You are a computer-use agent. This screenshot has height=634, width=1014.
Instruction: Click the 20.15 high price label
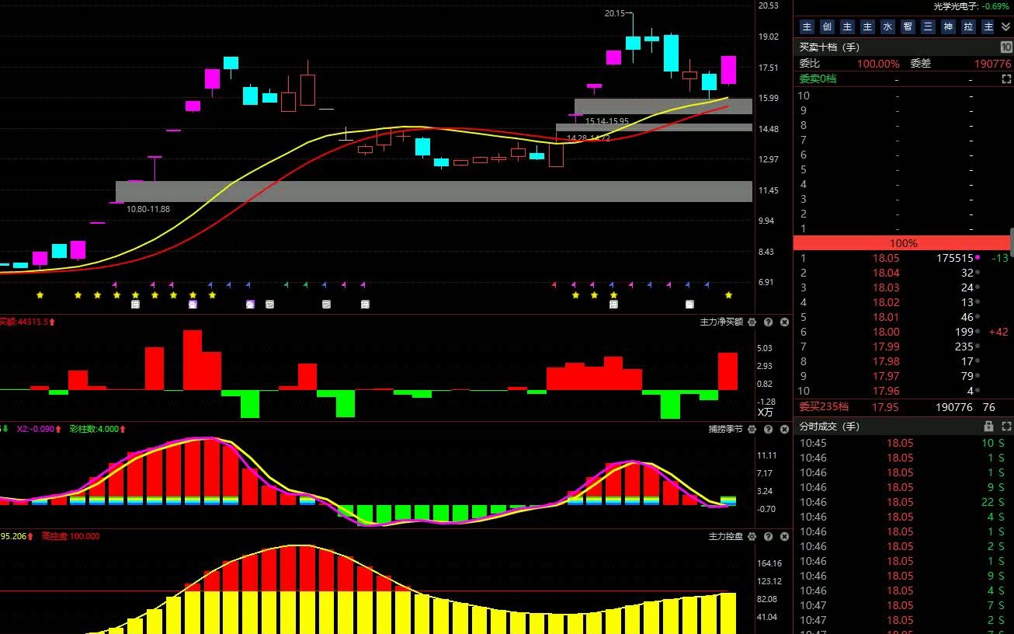(x=615, y=13)
